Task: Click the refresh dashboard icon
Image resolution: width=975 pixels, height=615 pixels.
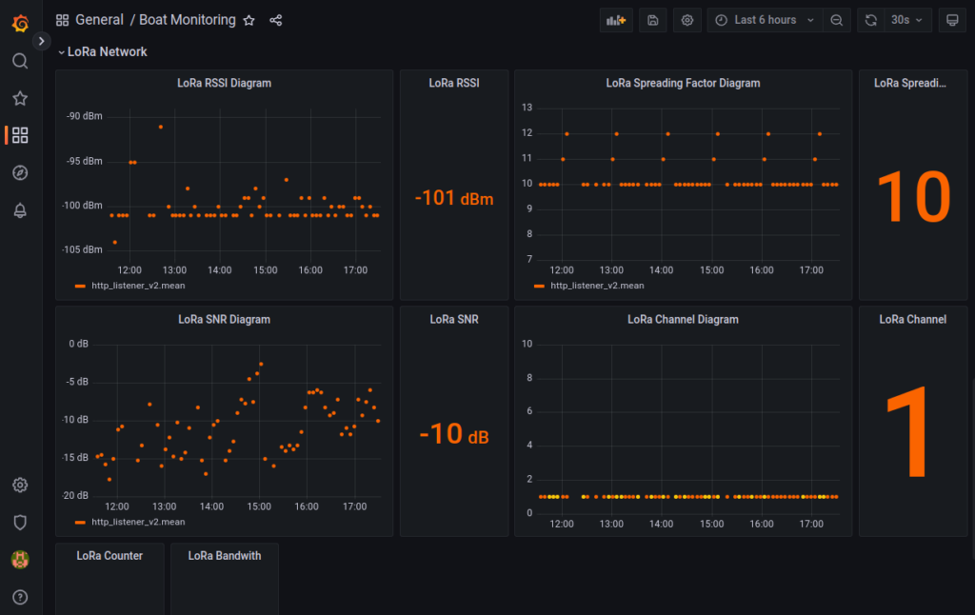Action: 870,19
